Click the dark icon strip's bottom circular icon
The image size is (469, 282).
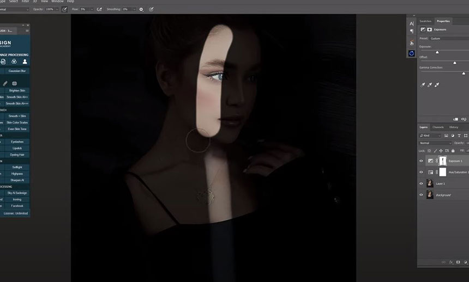[x=411, y=53]
